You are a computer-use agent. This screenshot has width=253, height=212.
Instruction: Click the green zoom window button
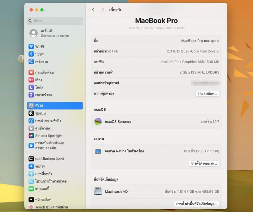tap(42, 10)
